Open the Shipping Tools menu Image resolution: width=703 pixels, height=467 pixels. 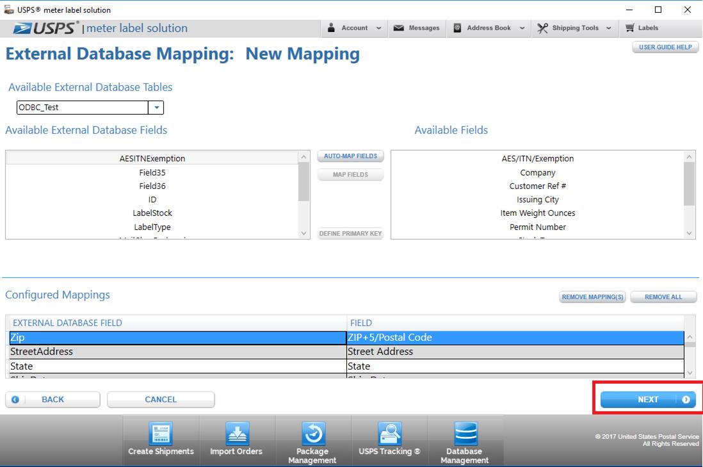click(x=574, y=28)
